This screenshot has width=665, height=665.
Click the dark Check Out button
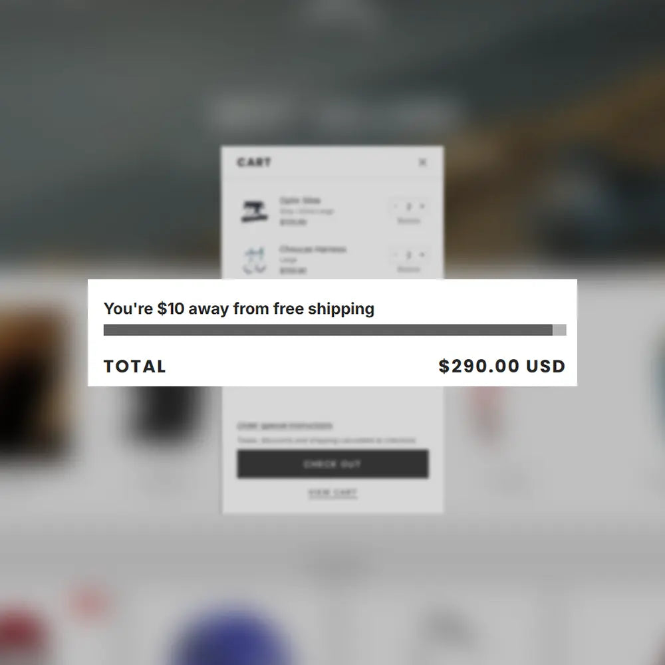[x=332, y=464]
